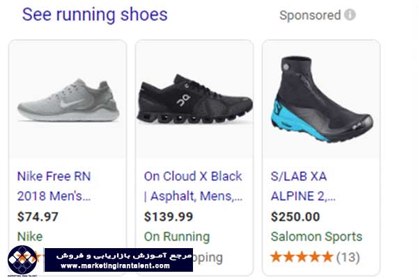418x278 pixels.
Task: Click the On Running seller name
Action: click(177, 236)
